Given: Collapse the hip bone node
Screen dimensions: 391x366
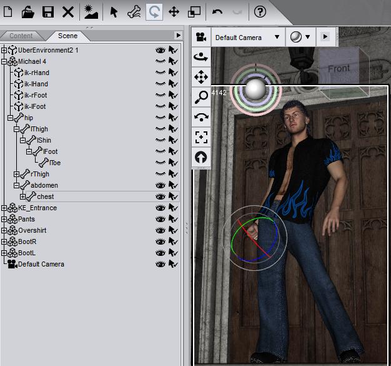Looking at the screenshot, I should click(x=10, y=118).
